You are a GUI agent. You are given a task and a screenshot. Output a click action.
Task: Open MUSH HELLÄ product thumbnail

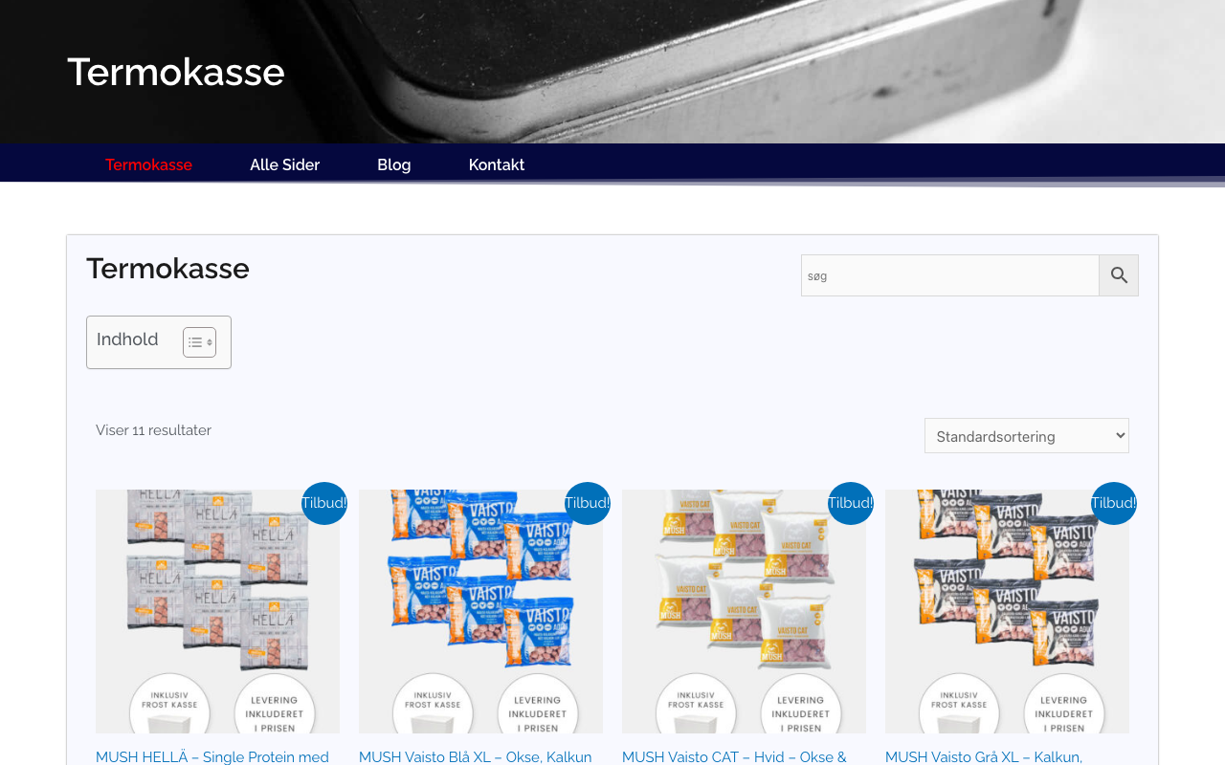coord(217,612)
